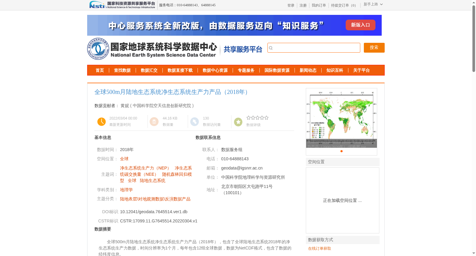Click the scrollbar down arrow
476x256 pixels.
[474, 253]
